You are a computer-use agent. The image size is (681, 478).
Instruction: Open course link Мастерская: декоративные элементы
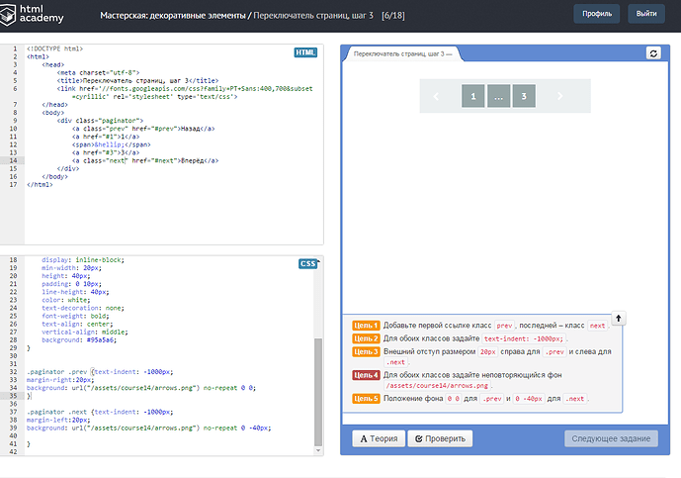point(173,16)
